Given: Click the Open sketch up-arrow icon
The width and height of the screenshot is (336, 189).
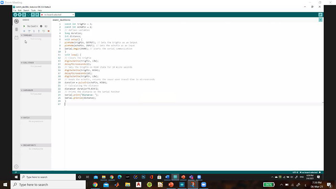Looking at the screenshot, I should (x=33, y=15).
